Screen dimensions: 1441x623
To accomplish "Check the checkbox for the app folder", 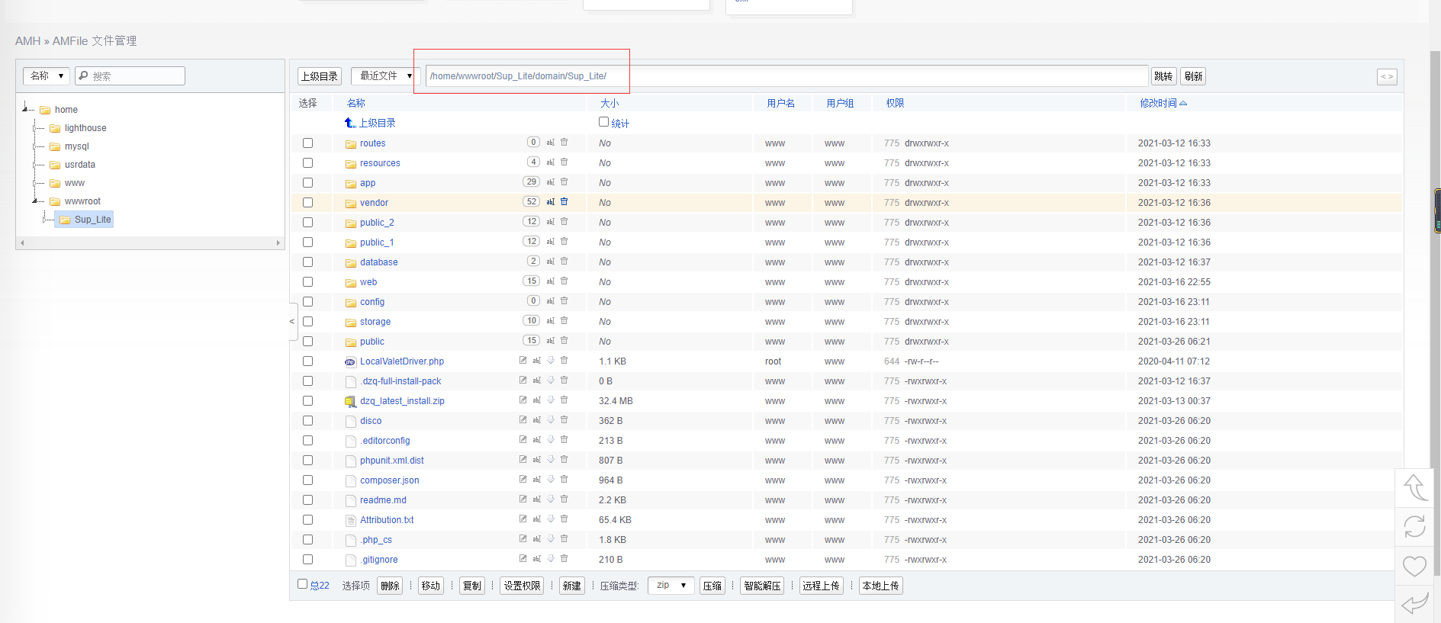I will (x=307, y=183).
